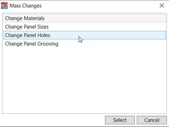Click the highlighted Panel Holes row

(84, 35)
